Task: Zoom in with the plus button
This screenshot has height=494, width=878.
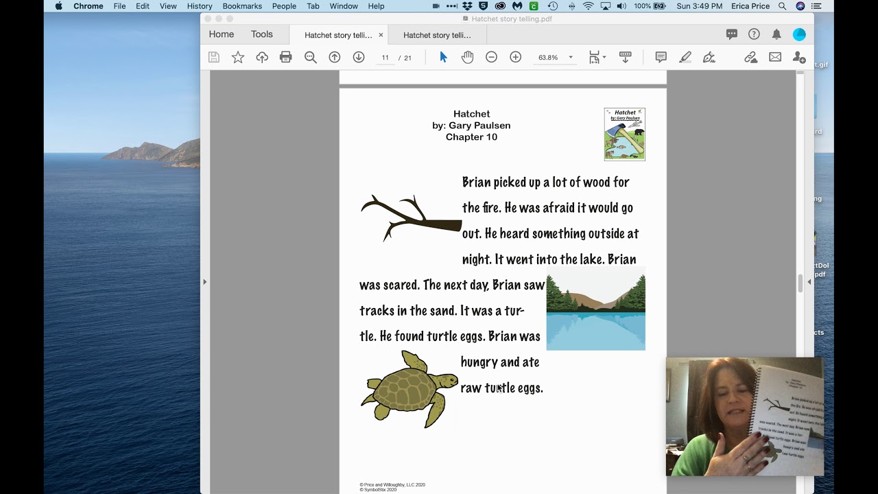Action: pos(516,58)
